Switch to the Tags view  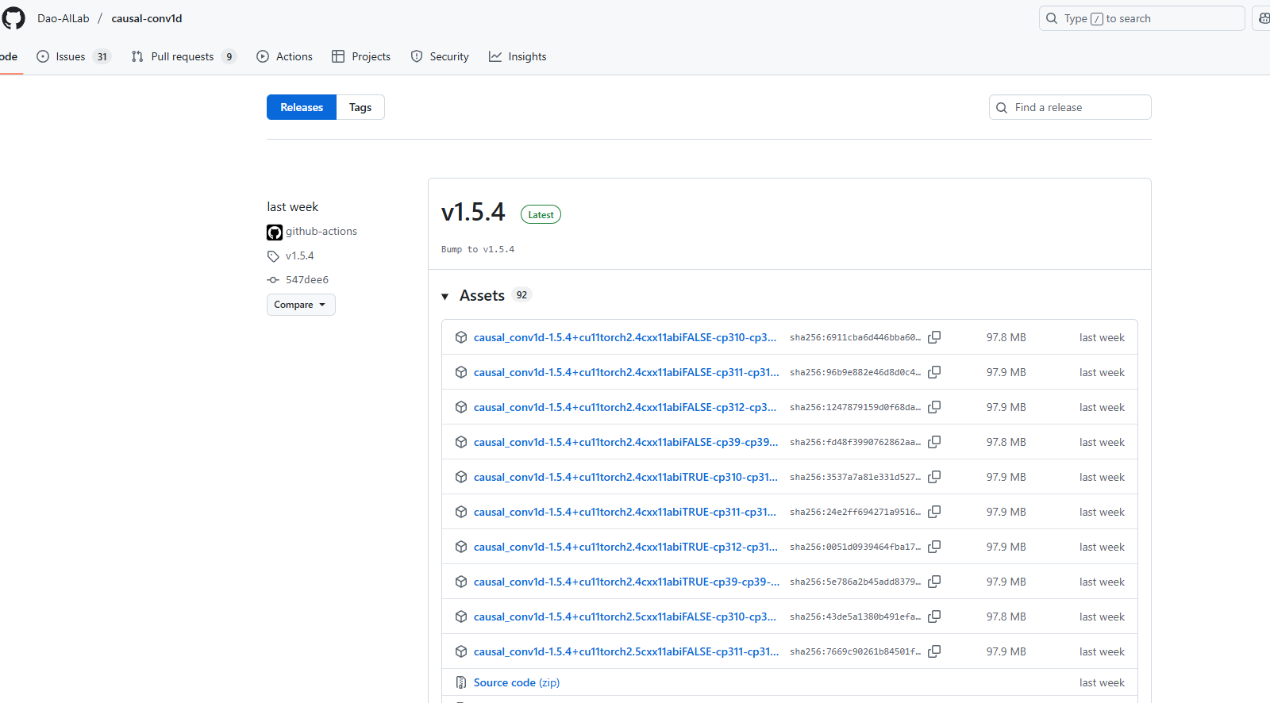coord(360,107)
